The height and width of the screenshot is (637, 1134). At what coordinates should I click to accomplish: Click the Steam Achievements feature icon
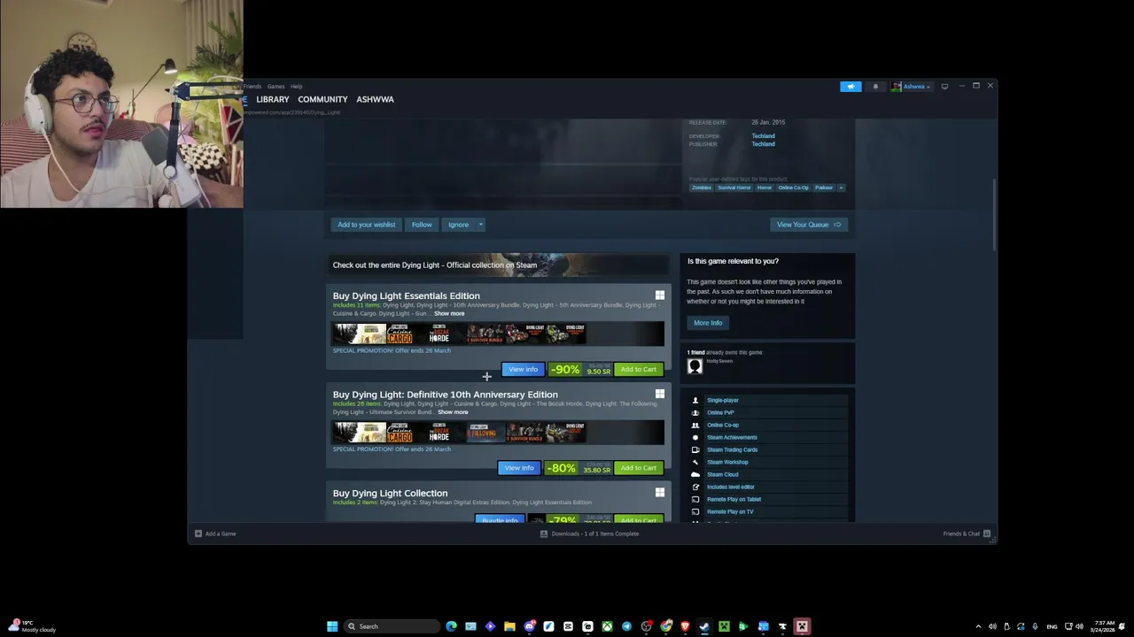pyautogui.click(x=695, y=437)
